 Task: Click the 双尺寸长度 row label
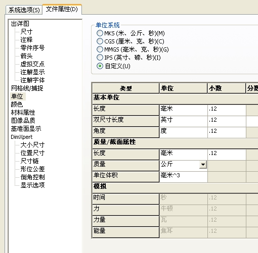click(x=126, y=121)
